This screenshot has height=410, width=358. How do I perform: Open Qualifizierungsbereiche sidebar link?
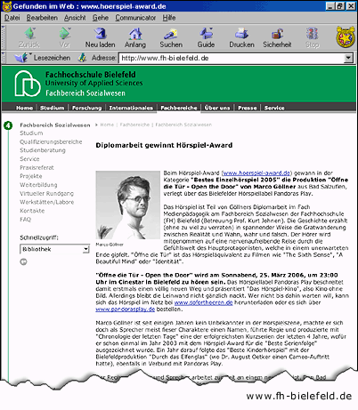tap(51, 141)
